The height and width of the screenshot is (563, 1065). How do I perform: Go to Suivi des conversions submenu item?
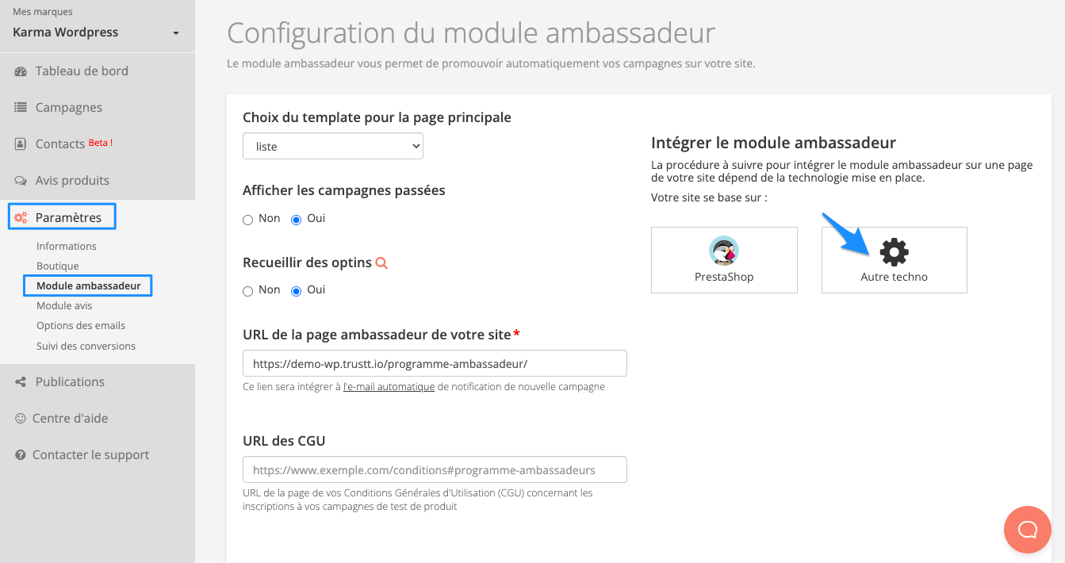[x=86, y=347]
